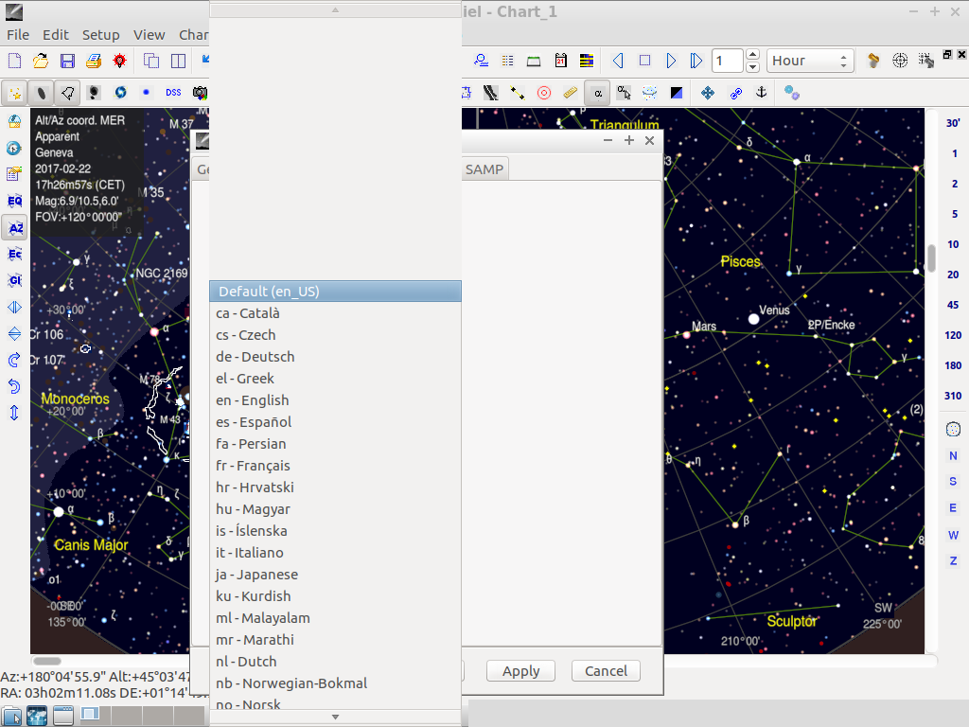Screen dimensions: 969x727
Task: Flip chart horizontally icon in left sidebar
Action: pos(15,308)
